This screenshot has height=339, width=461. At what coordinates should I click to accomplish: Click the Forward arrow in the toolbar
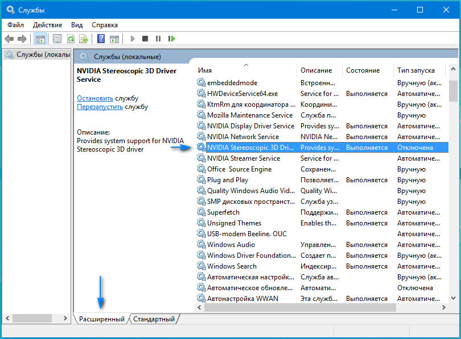point(22,39)
